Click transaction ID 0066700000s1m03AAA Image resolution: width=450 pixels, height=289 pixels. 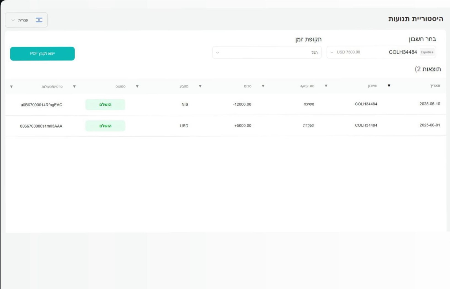coord(41,126)
